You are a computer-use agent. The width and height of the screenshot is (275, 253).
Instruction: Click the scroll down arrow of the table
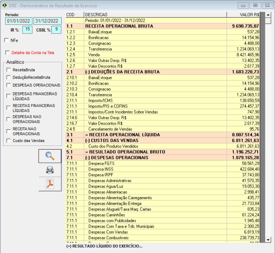268,240
